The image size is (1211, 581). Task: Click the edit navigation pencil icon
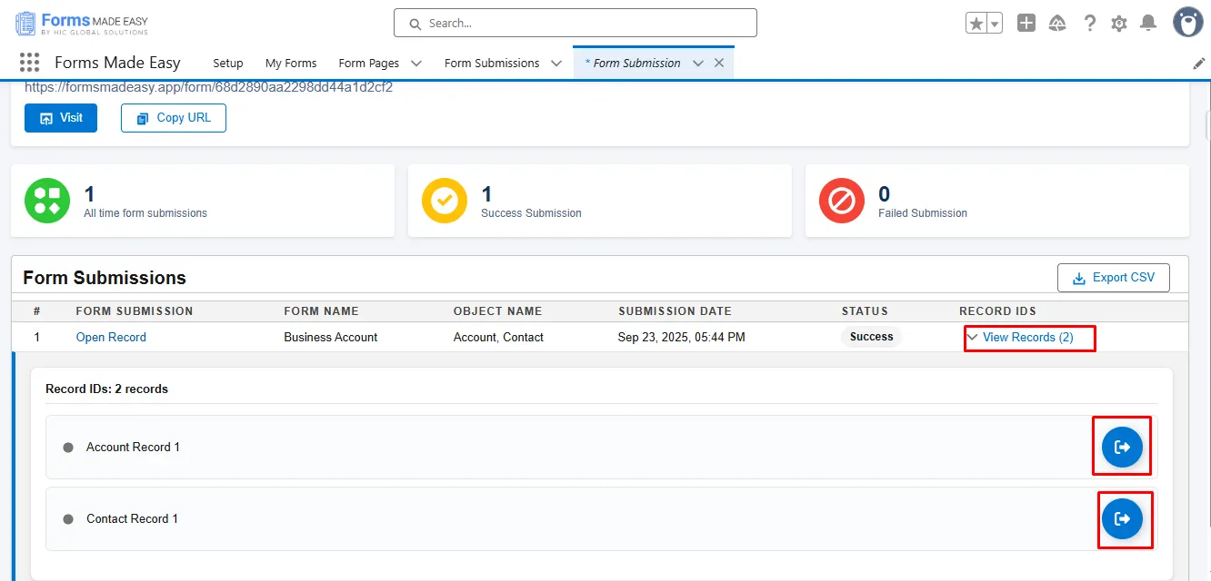pos(1198,64)
